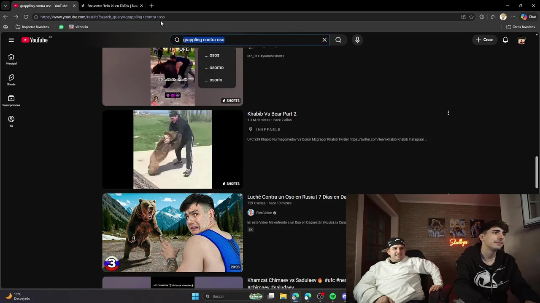Open the browser extensions puzzle icon

tap(482, 17)
